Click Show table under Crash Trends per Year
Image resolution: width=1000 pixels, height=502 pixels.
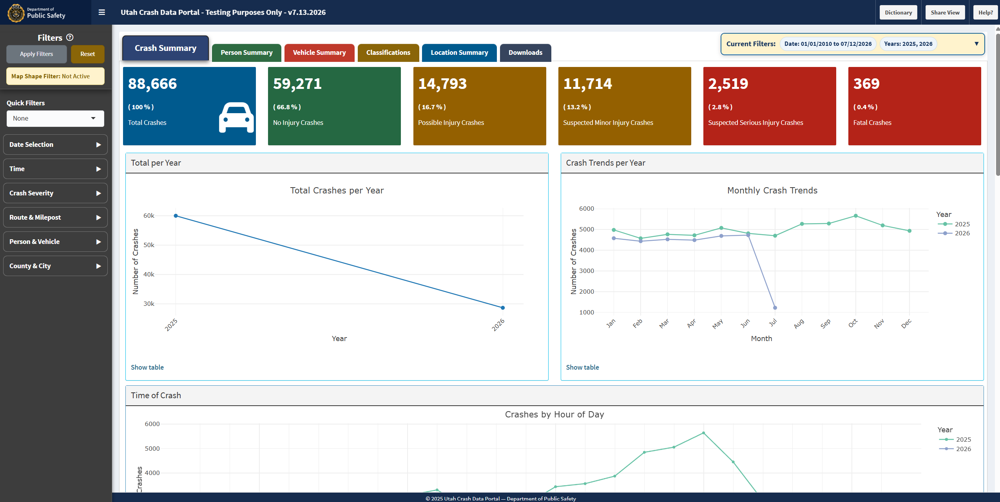[x=582, y=367]
